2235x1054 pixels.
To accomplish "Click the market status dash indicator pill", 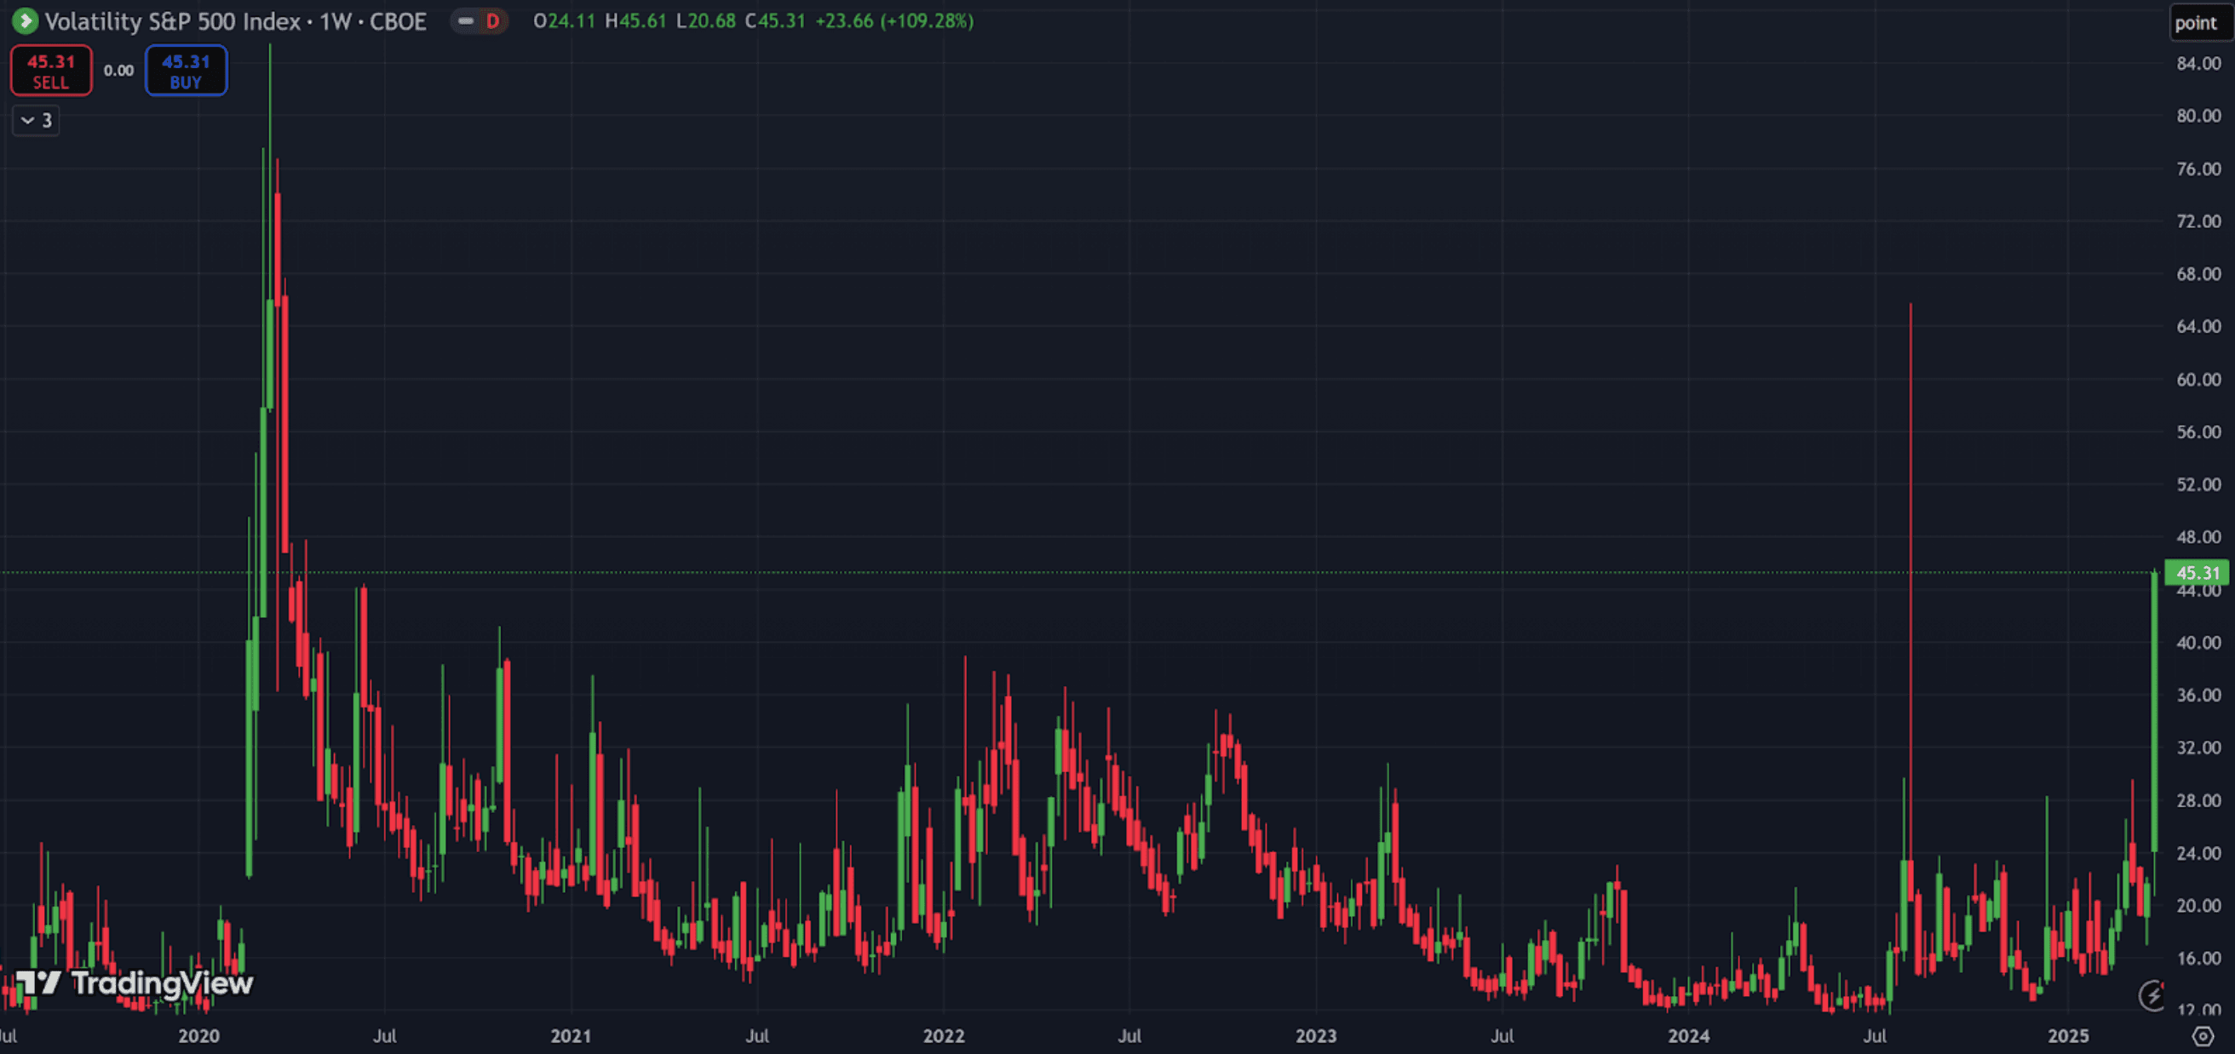I will (x=466, y=20).
